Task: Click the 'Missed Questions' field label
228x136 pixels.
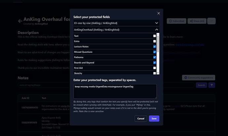Action: click(83, 52)
